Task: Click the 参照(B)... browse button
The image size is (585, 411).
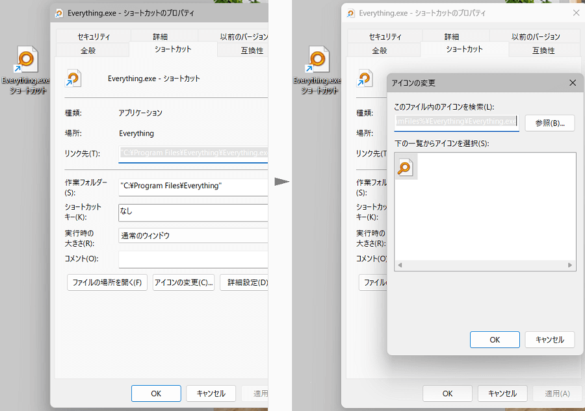Action: [x=549, y=123]
